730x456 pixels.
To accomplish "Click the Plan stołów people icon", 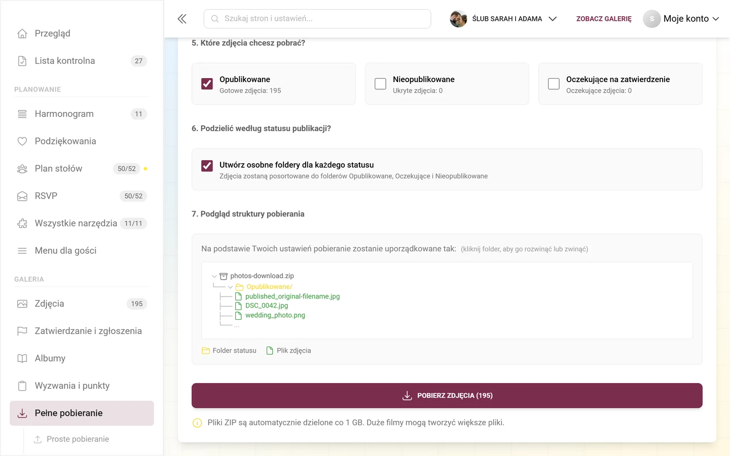I will point(22,169).
